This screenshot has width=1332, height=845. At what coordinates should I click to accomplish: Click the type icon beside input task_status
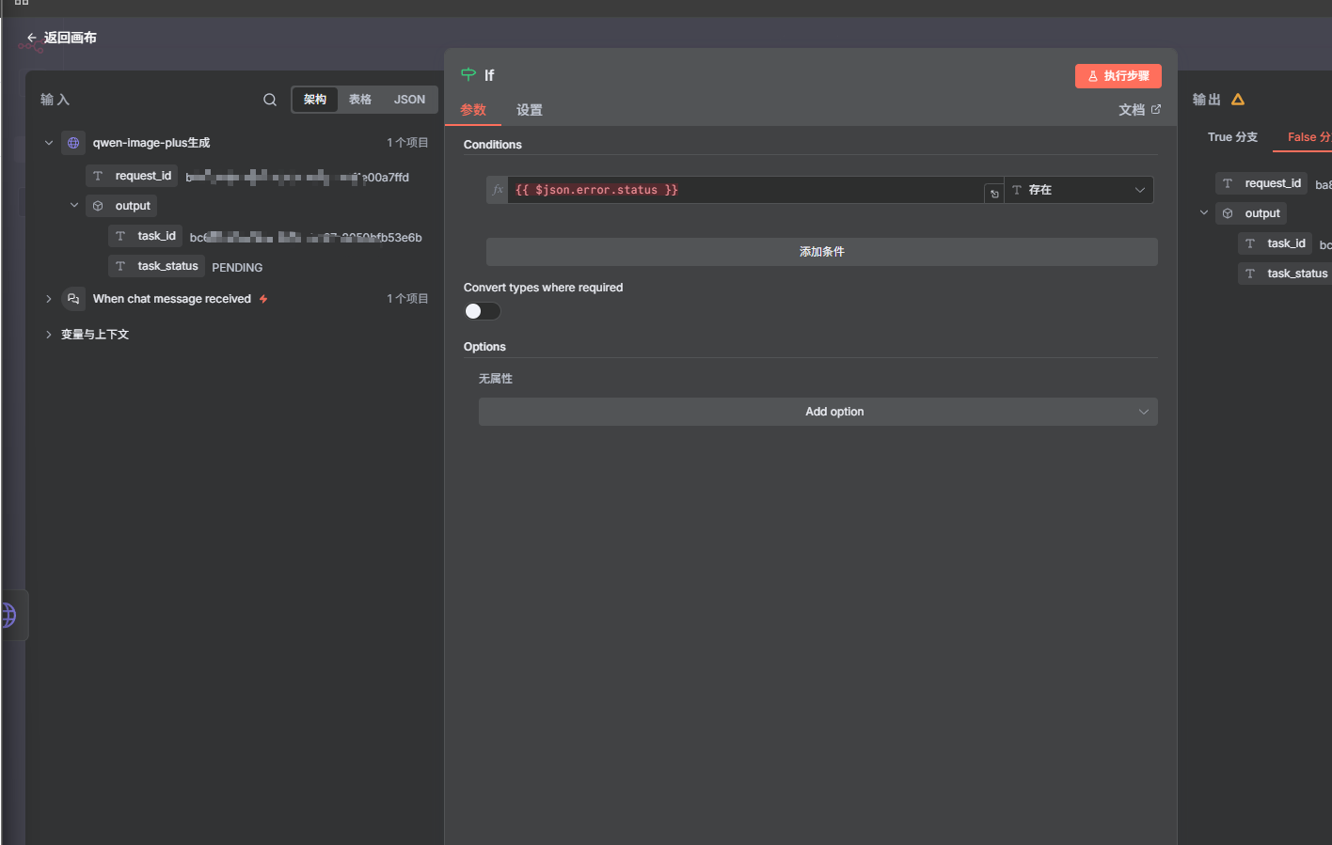click(120, 266)
